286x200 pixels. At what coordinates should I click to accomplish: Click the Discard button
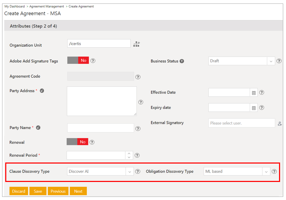[x=19, y=191]
